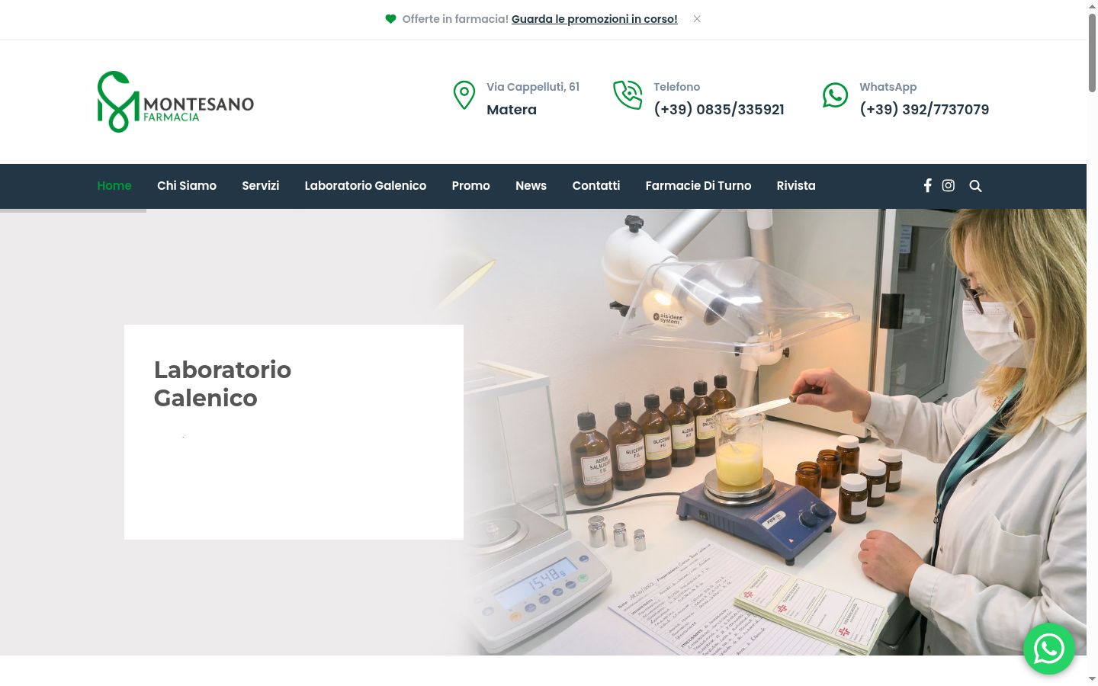Click the scrollbar up arrow
The image size is (1098, 686).
1092,6
